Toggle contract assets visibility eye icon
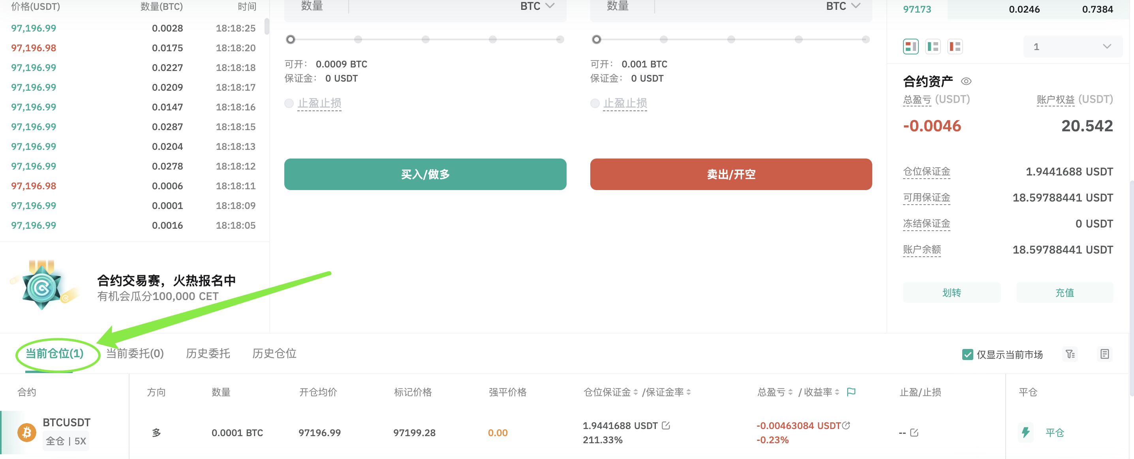Viewport: 1134px width, 459px height. point(966,81)
